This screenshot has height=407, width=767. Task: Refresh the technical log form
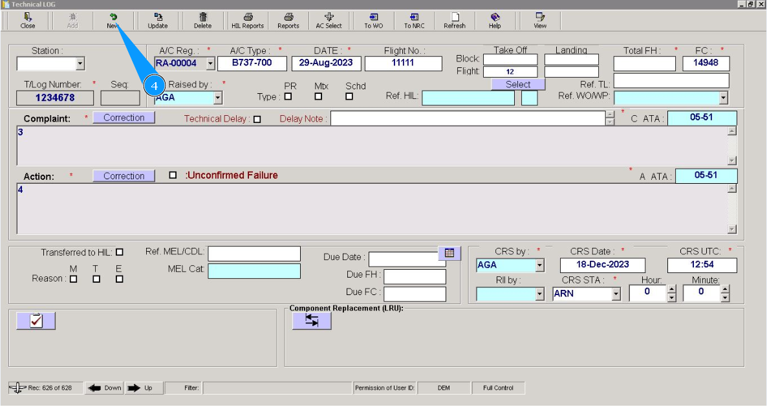455,21
